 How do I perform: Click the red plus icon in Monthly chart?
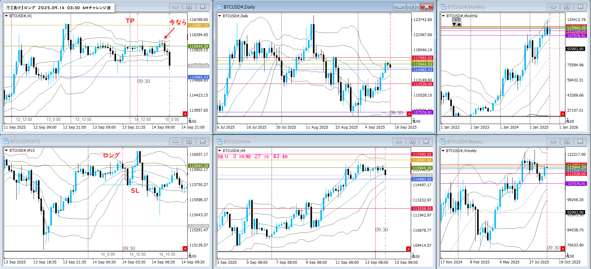click(563, 114)
